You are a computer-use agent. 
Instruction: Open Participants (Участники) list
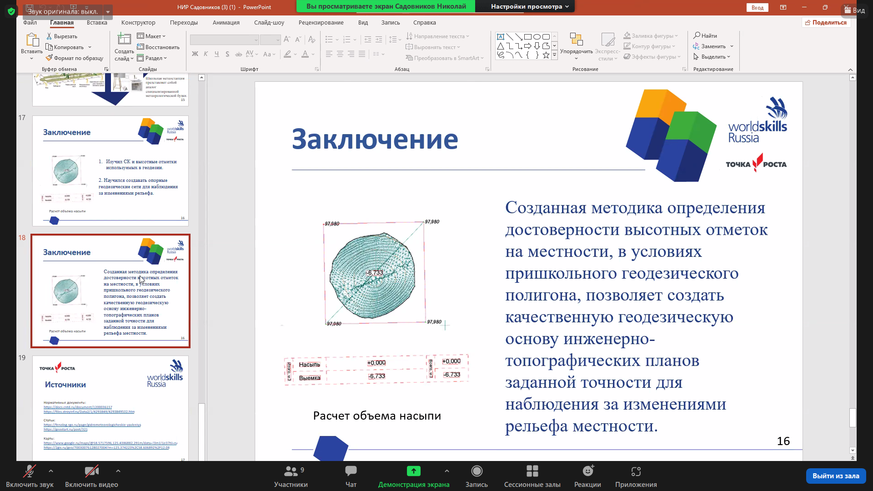291,471
